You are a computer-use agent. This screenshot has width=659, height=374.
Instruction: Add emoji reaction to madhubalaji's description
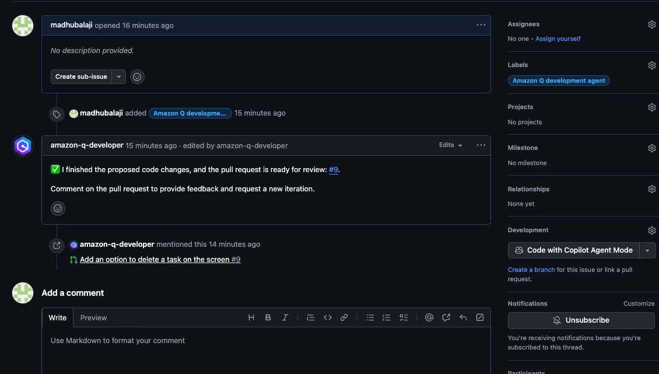click(x=137, y=76)
